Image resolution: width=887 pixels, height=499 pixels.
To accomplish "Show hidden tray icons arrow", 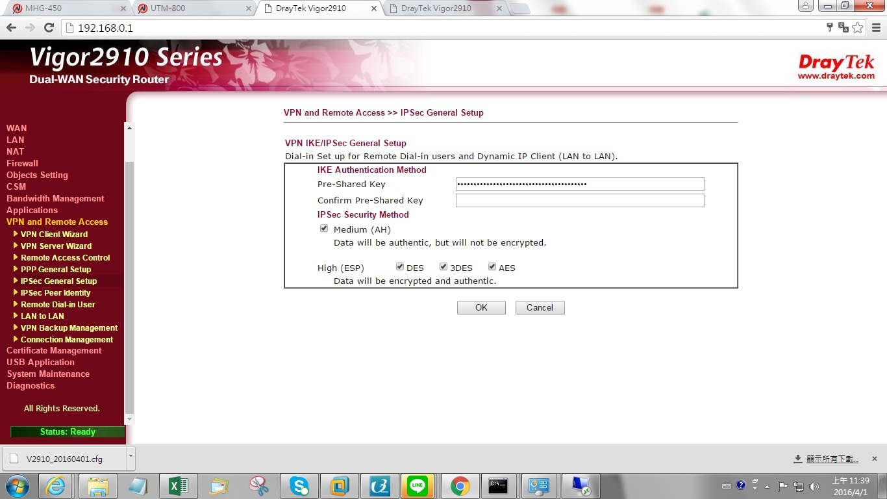I will (768, 486).
